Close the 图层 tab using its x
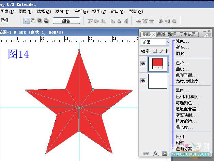Viewport: 214px width, 161px height. point(153,35)
